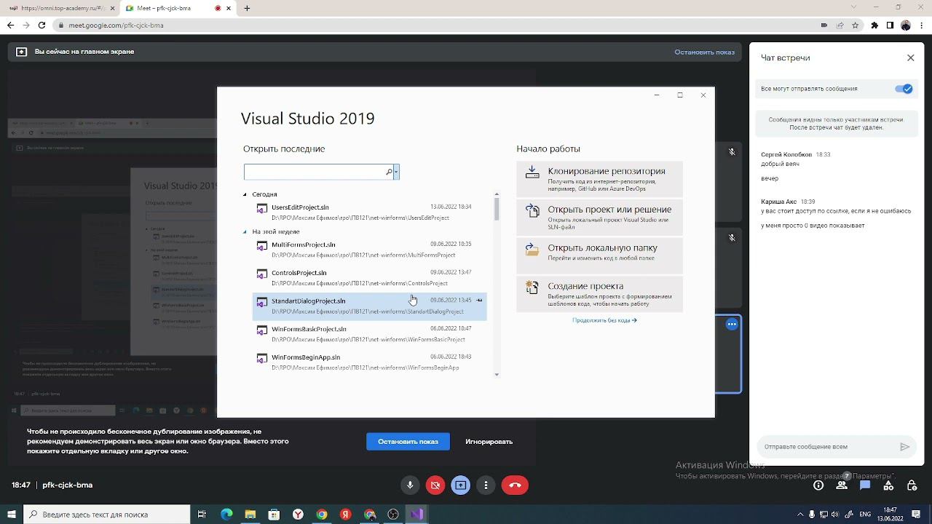
Task: Hang up the Meet call
Action: click(515, 485)
